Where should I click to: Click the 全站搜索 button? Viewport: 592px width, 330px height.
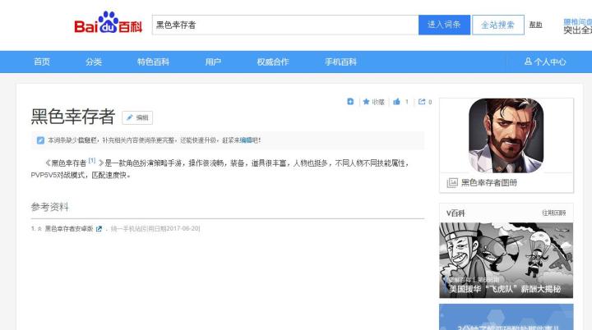pos(498,25)
